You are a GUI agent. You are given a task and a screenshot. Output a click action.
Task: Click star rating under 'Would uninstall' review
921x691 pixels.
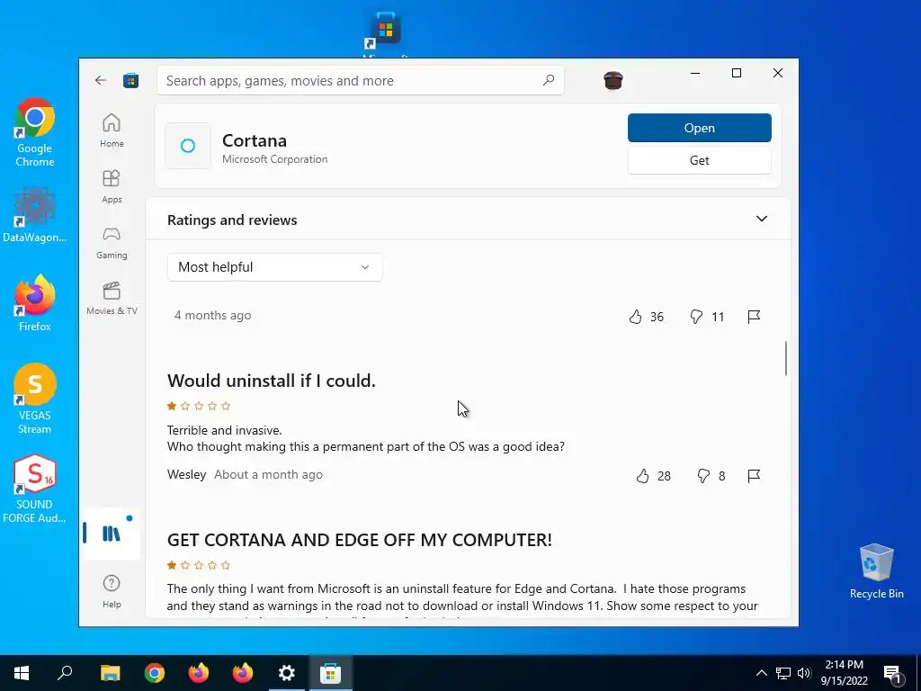coord(199,406)
